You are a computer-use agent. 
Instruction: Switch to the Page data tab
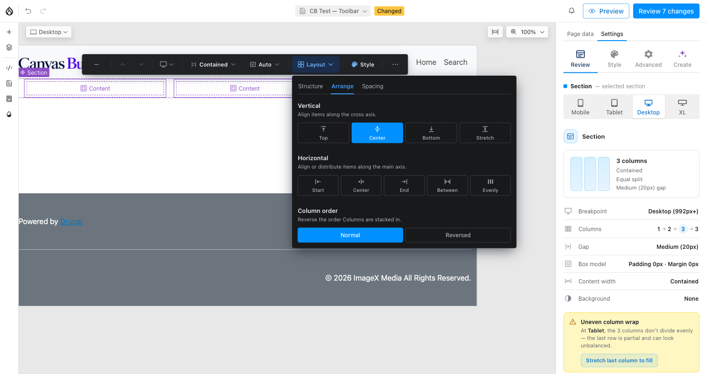coord(580,34)
